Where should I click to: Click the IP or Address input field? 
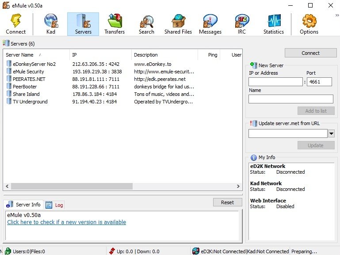(275, 82)
